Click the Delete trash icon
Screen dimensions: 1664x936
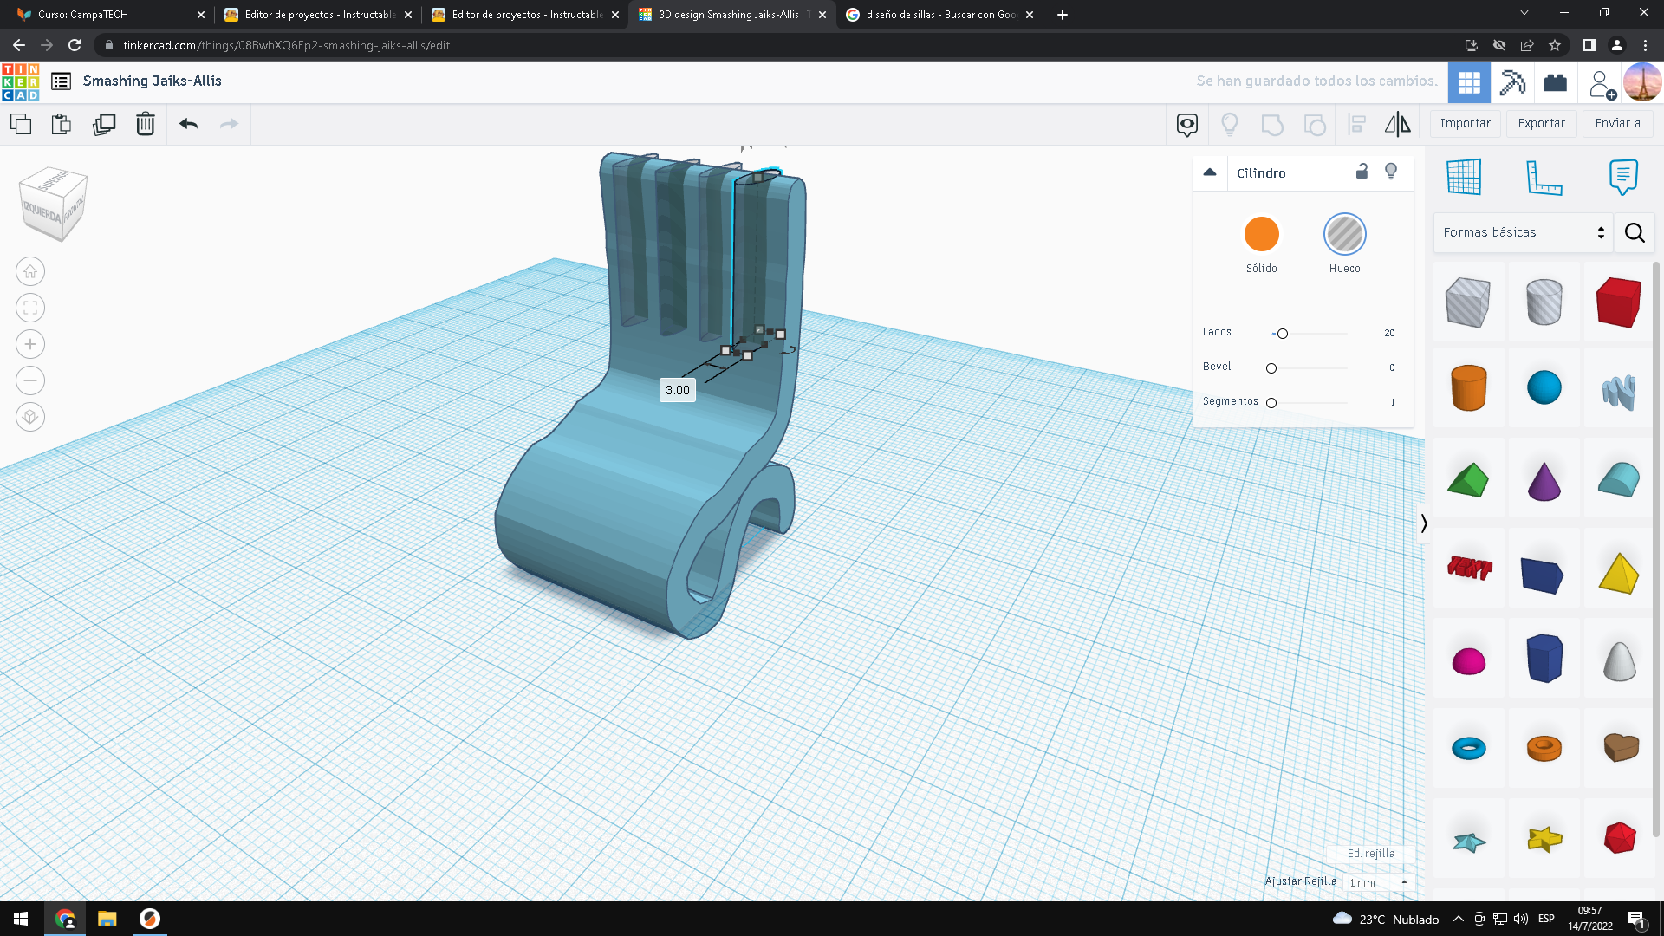pyautogui.click(x=146, y=124)
